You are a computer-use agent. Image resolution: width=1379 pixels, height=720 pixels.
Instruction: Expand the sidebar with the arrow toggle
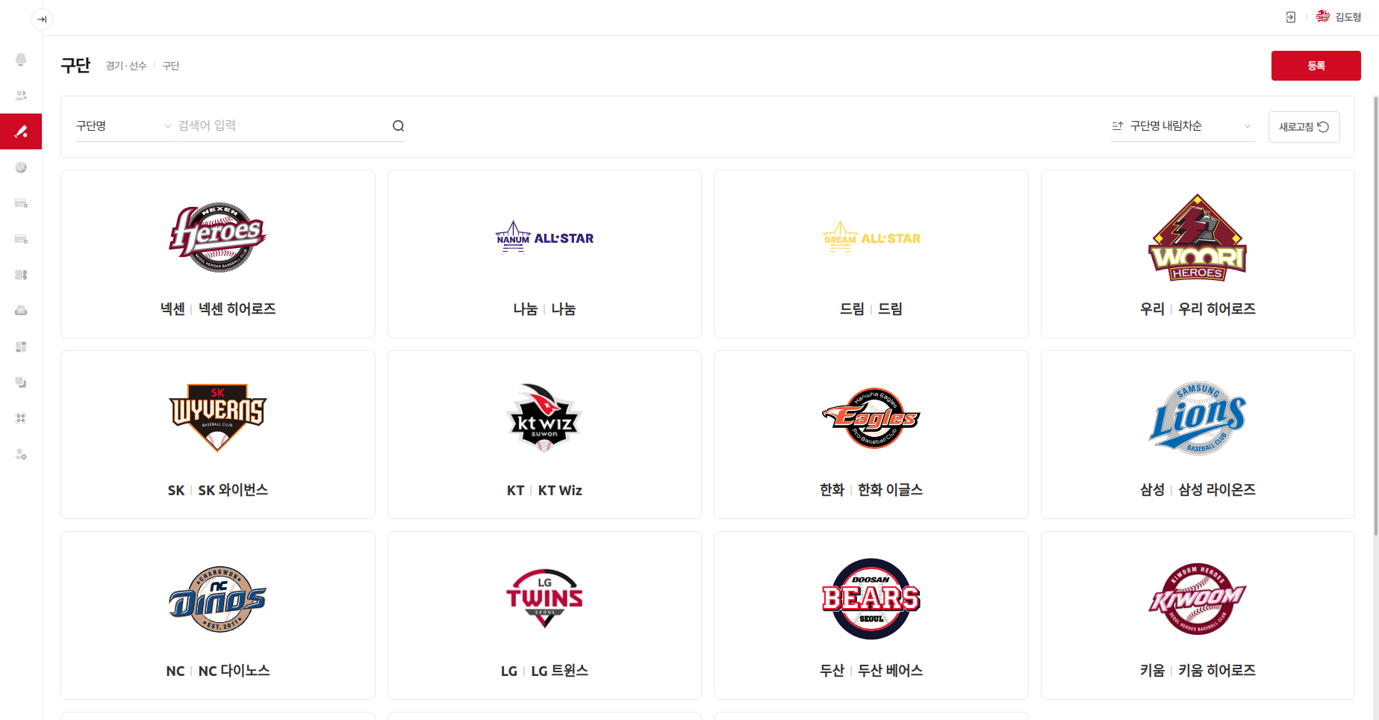tap(42, 19)
